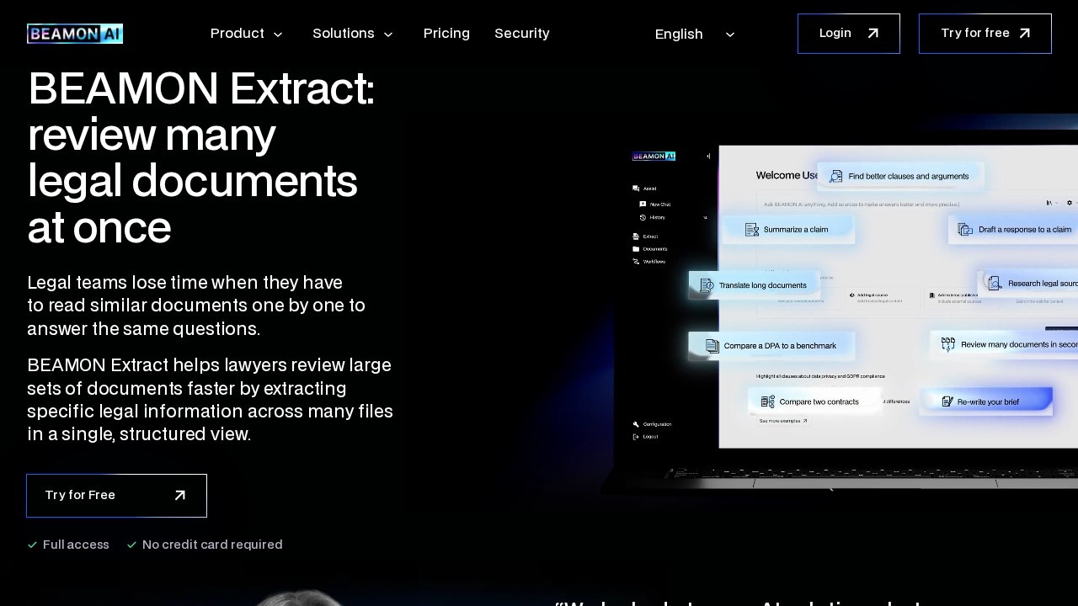
Task: Click the Translate long documents icon
Action: pos(707,285)
